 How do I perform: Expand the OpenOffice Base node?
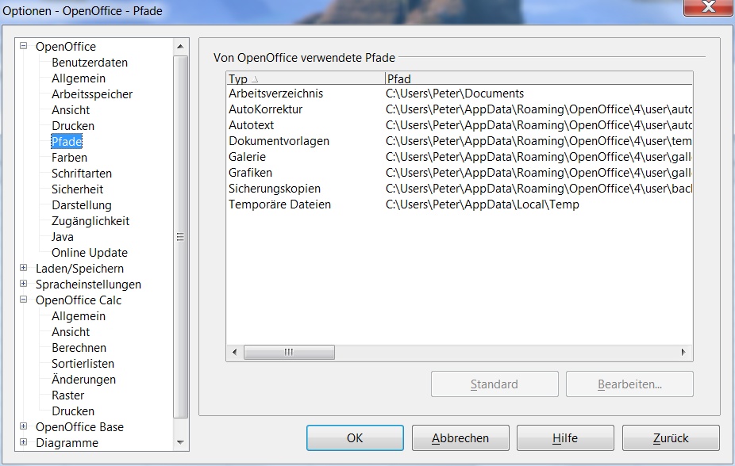[24, 426]
